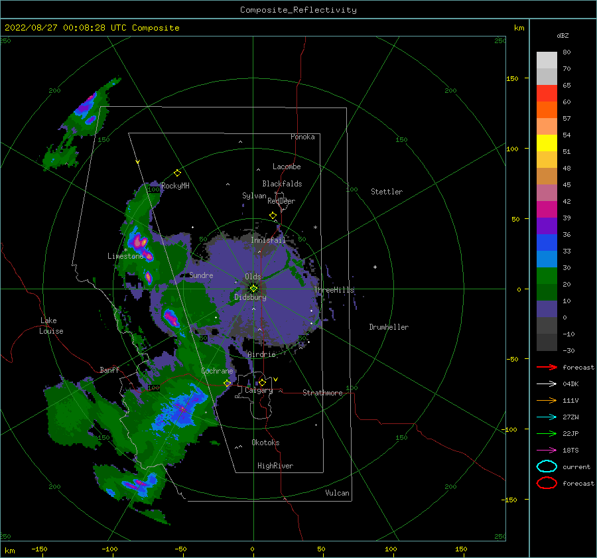This screenshot has width=597, height=558.
Task: Click the yellow diamond marker near Cochrane
Action: 227,384
